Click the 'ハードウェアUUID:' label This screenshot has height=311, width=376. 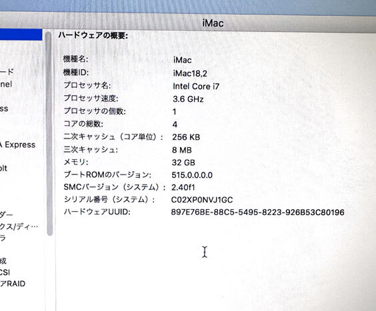97,212
